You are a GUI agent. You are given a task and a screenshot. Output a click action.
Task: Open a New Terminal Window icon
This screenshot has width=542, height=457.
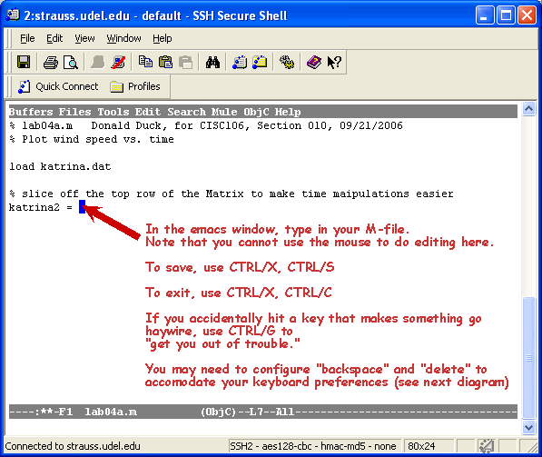point(240,63)
